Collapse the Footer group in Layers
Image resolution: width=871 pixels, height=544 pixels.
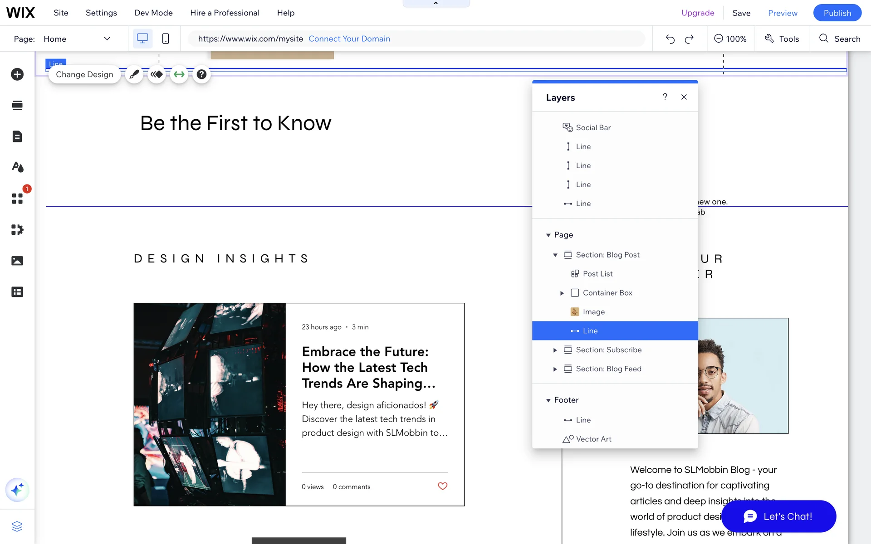coord(548,400)
